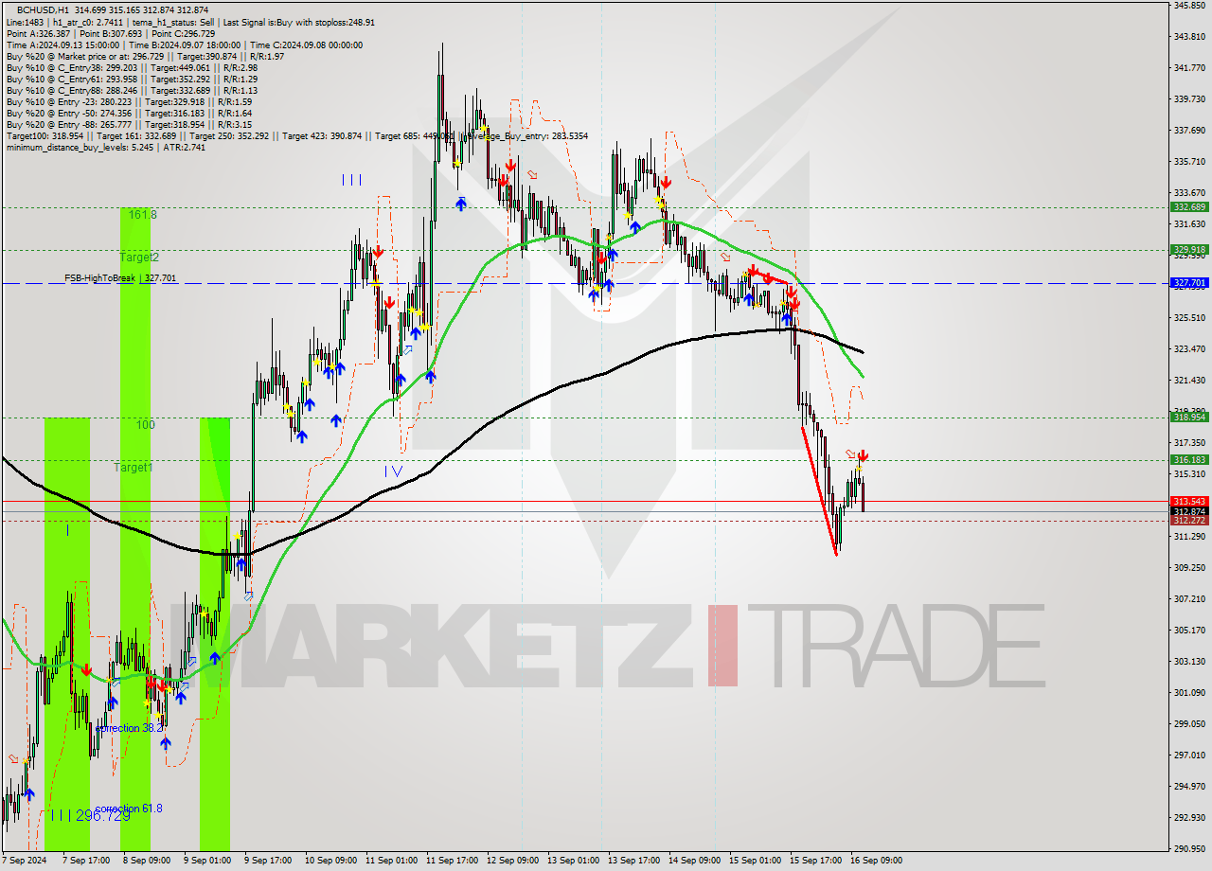Click the 15 Sep 17:00 time label
Viewport: 1212px width, 871px height.
click(815, 861)
